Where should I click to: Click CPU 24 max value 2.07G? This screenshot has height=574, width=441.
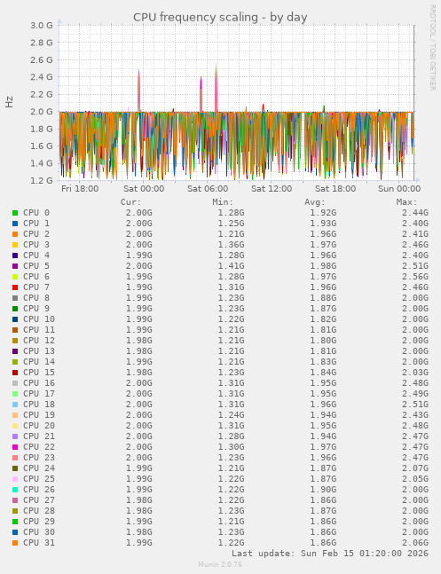(415, 468)
